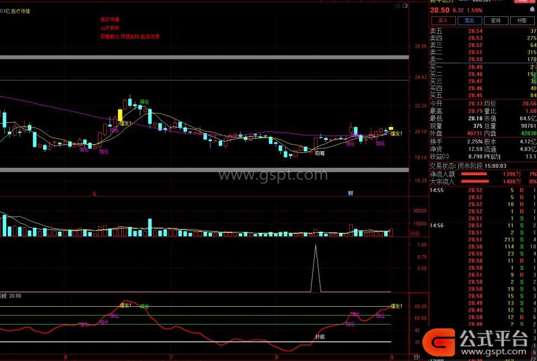Click the white spike in the indicator panel
This screenshot has height=361, width=537.
pos(315,269)
